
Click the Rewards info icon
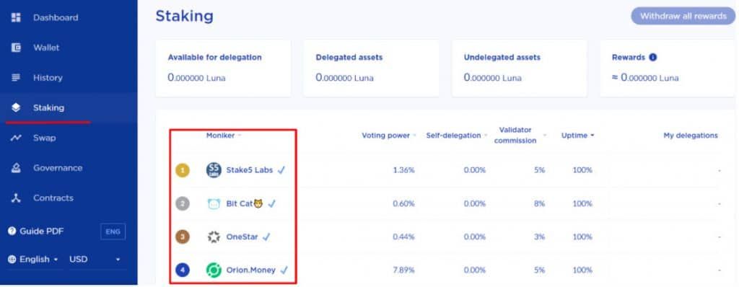652,58
